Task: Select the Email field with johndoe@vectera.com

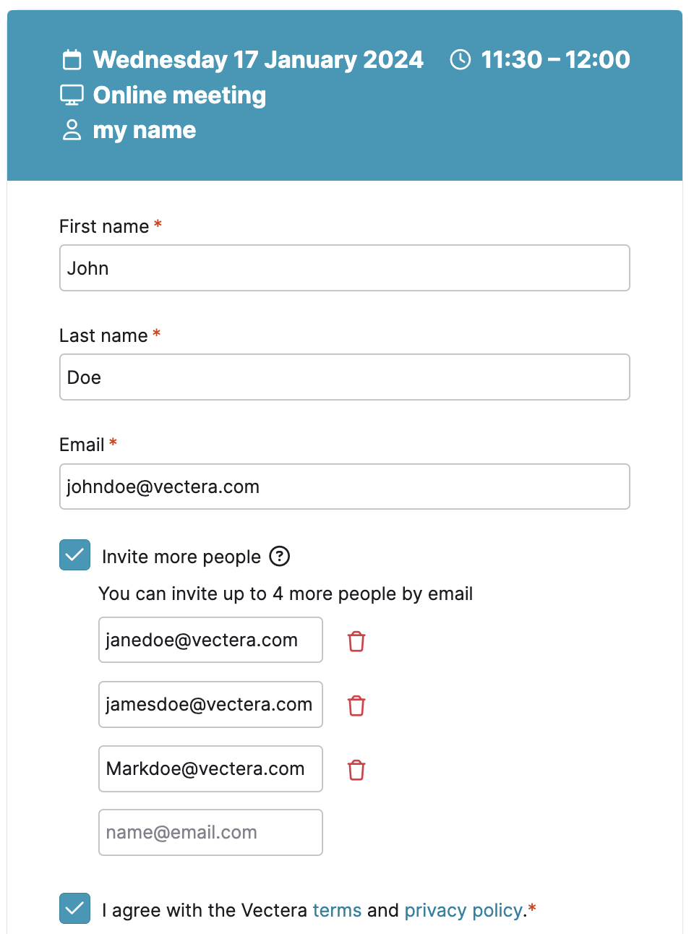Action: point(345,487)
